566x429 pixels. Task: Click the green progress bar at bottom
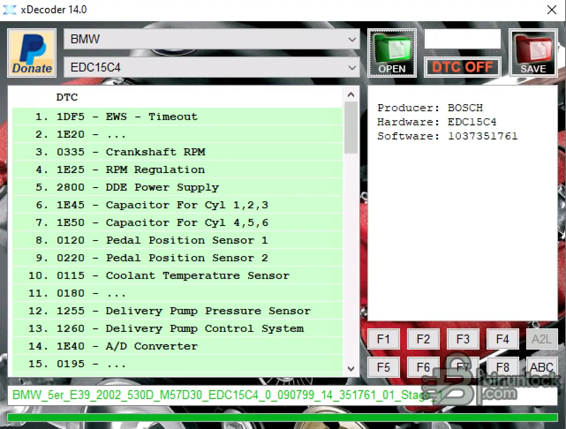pos(283,418)
